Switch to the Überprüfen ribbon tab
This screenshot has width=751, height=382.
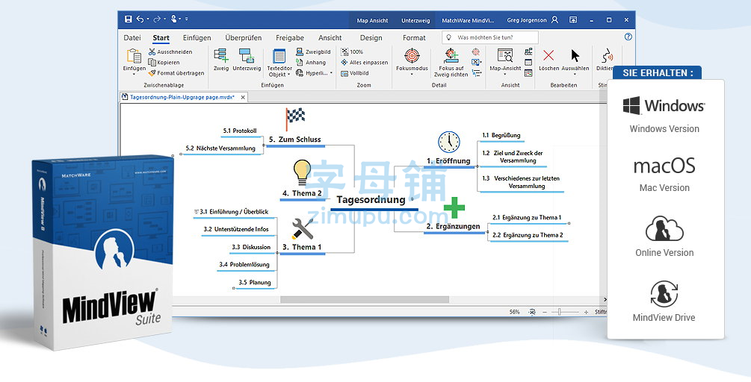tap(244, 38)
